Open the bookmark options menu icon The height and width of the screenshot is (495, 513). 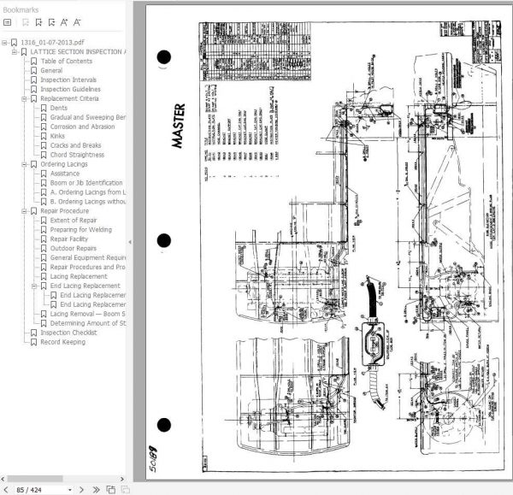click(x=7, y=22)
